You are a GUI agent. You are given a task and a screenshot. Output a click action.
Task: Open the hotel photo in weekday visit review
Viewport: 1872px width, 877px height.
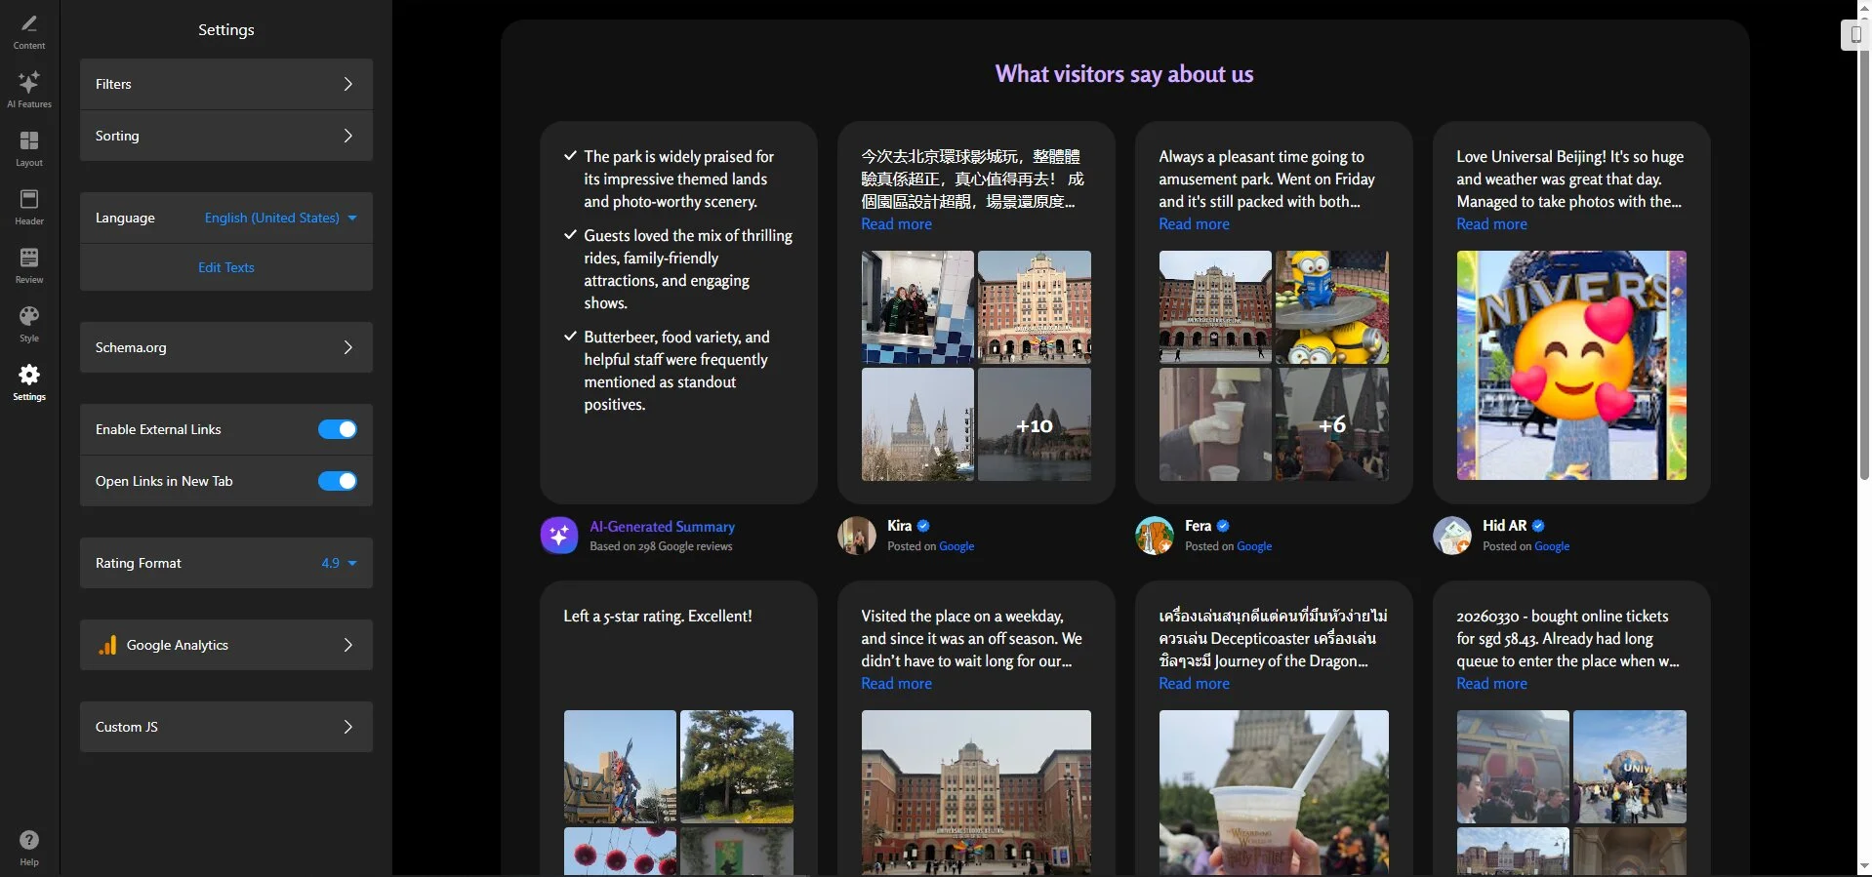coord(976,793)
